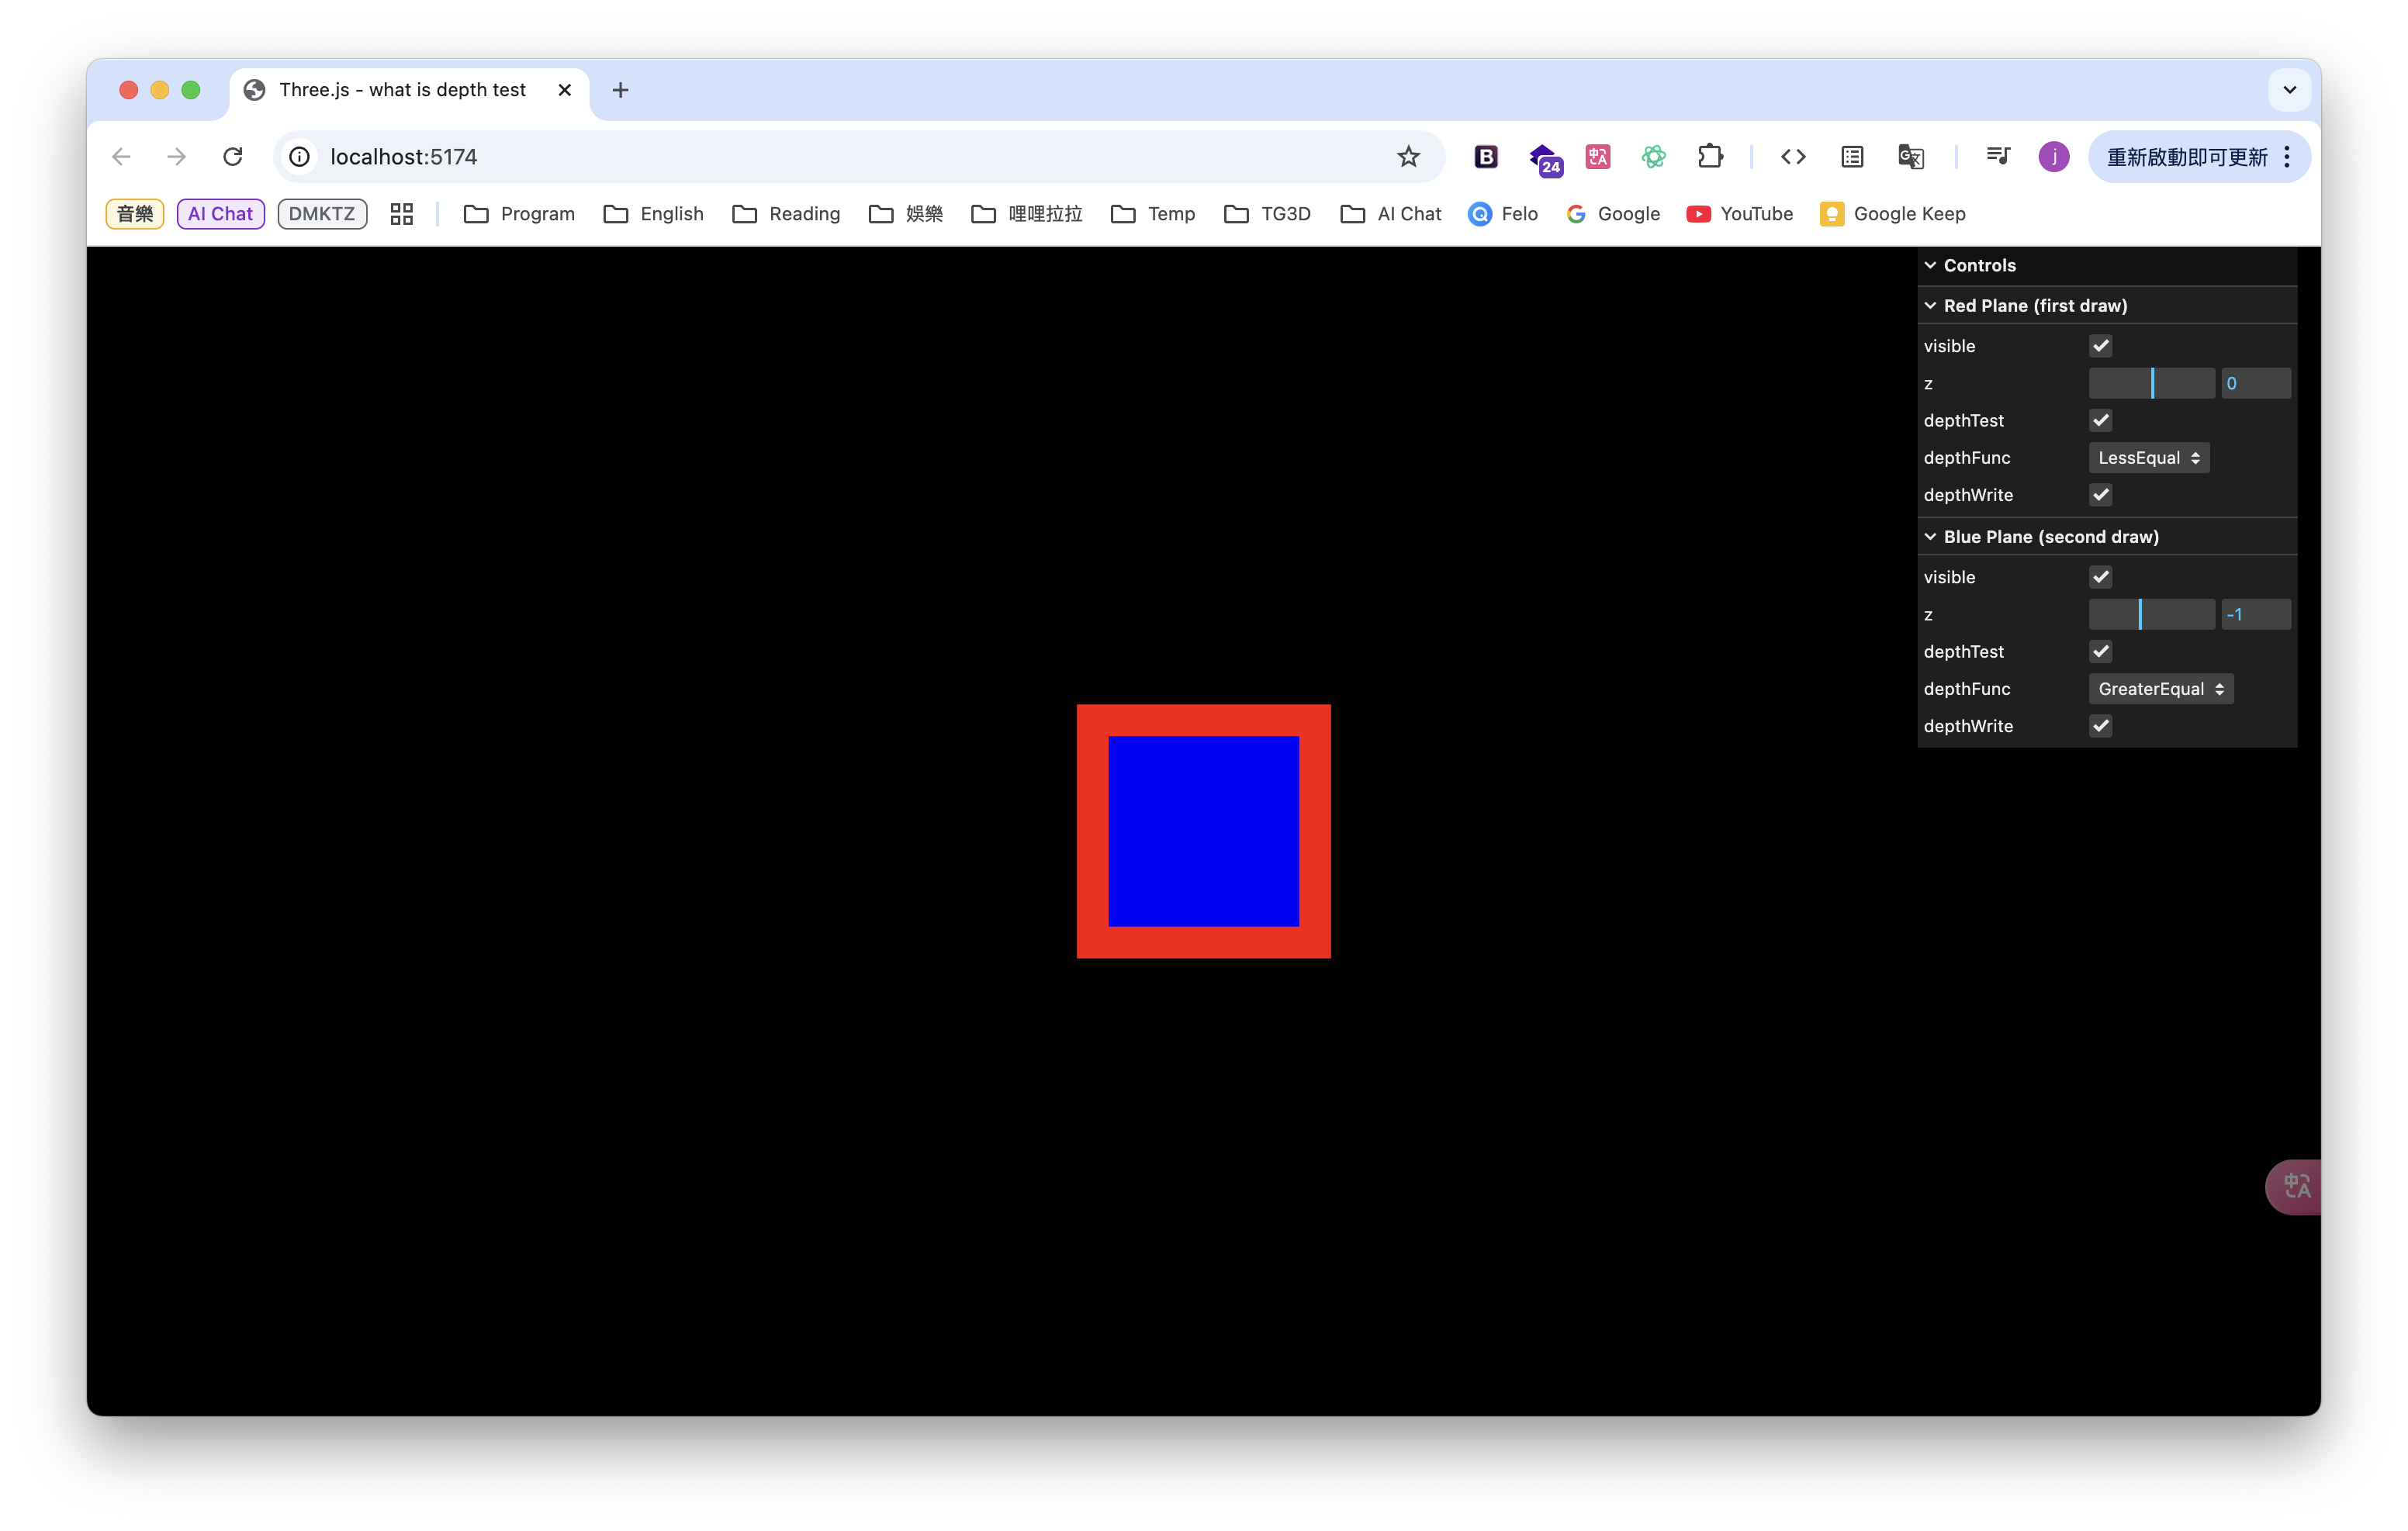Viewport: 2408px width, 1531px height.
Task: Close the Three.js depth test tab
Action: 564,90
